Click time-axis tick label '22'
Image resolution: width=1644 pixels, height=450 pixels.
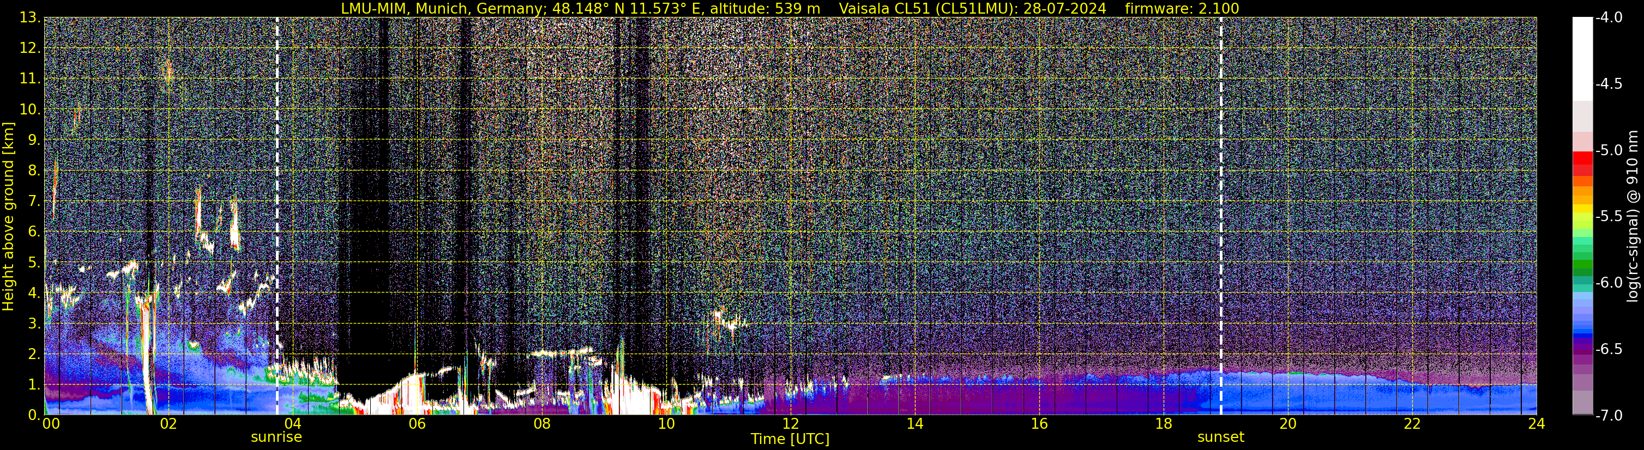click(1412, 424)
